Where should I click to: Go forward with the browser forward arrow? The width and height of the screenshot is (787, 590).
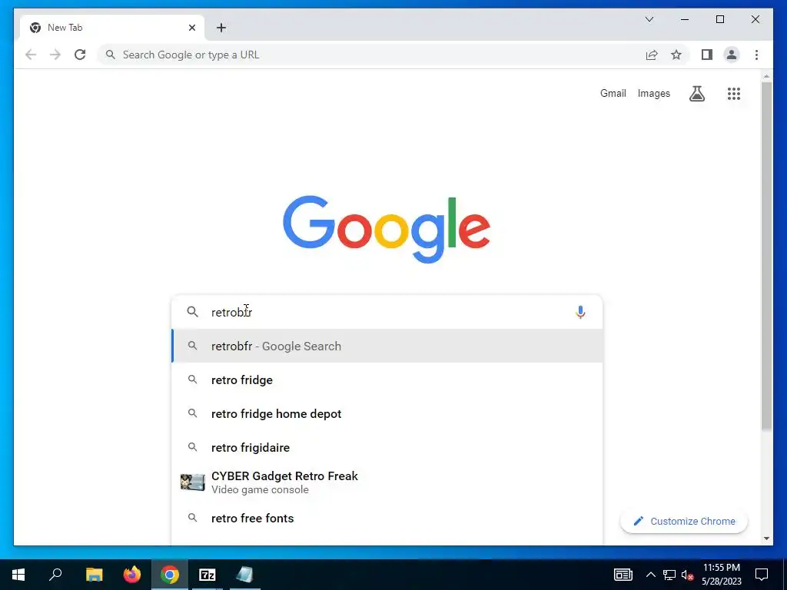click(55, 55)
